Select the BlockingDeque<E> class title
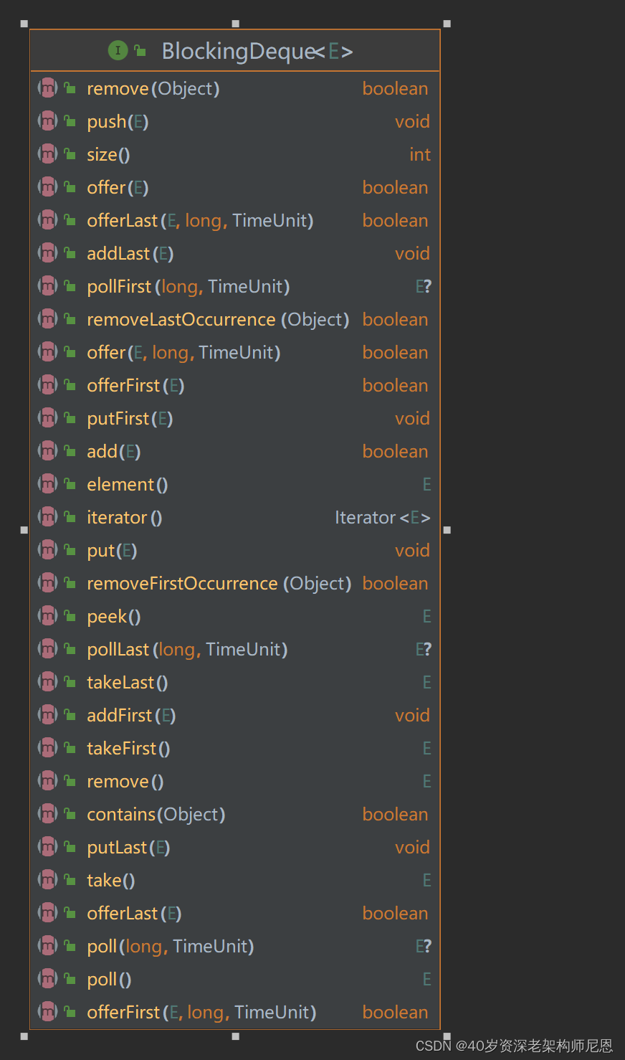 [x=257, y=51]
